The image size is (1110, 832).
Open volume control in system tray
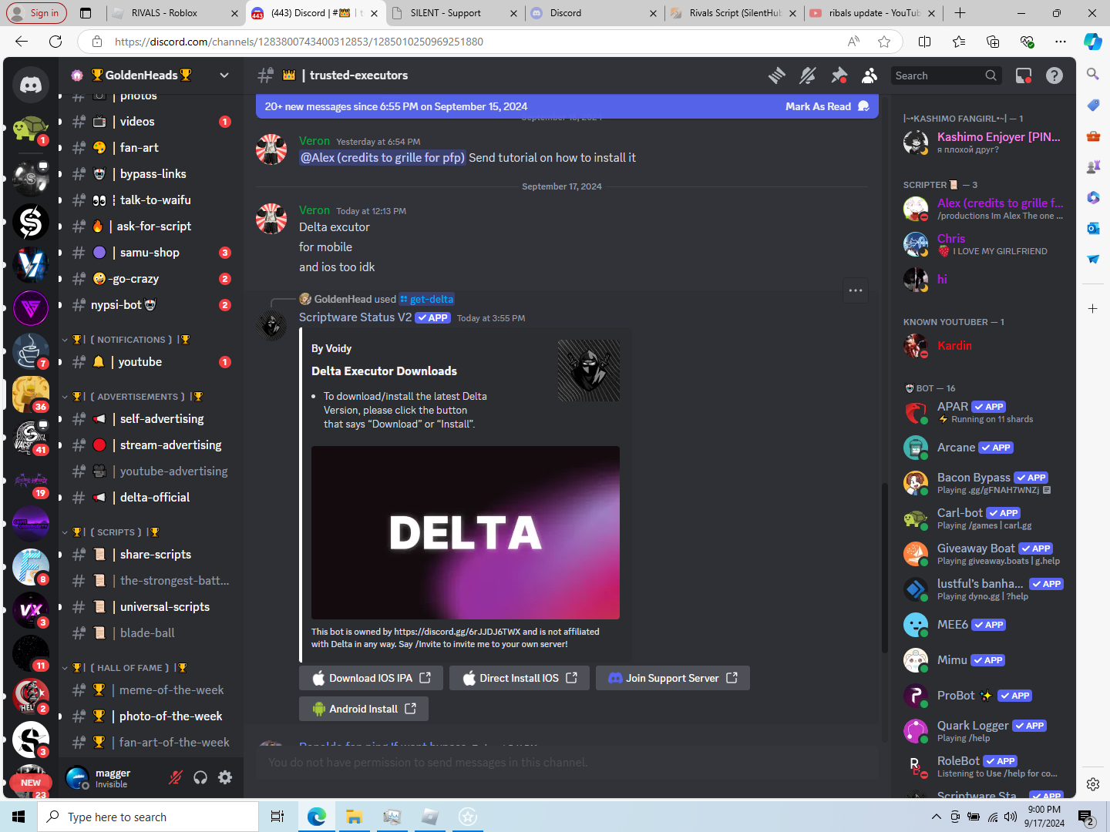click(x=1011, y=817)
